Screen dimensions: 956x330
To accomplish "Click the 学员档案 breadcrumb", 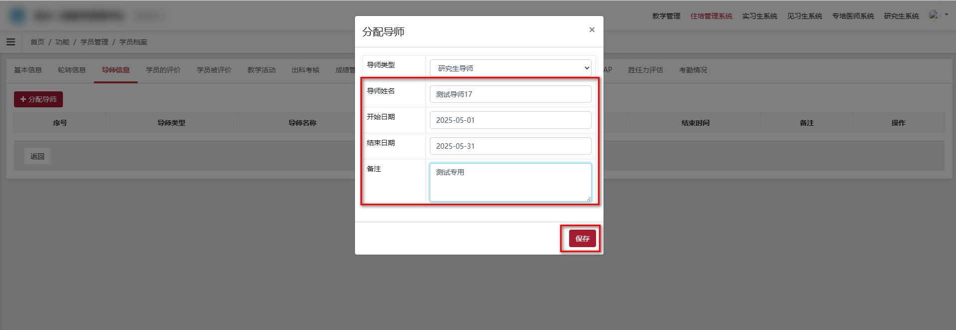I will (x=133, y=42).
